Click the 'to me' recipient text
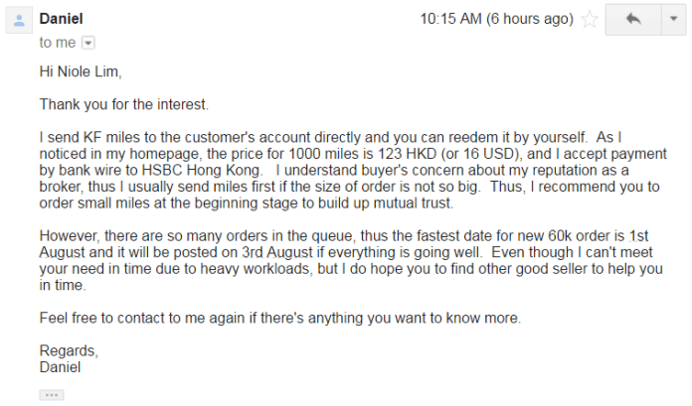 (58, 43)
